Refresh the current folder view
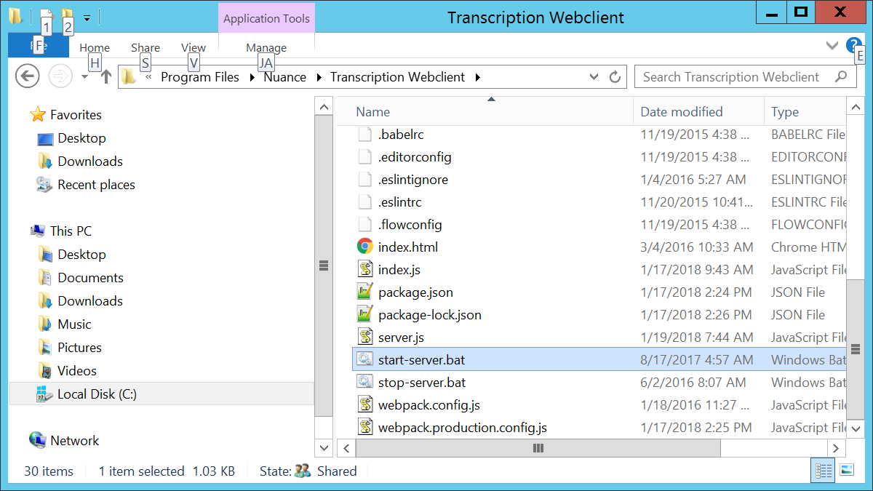The image size is (873, 491). [615, 77]
